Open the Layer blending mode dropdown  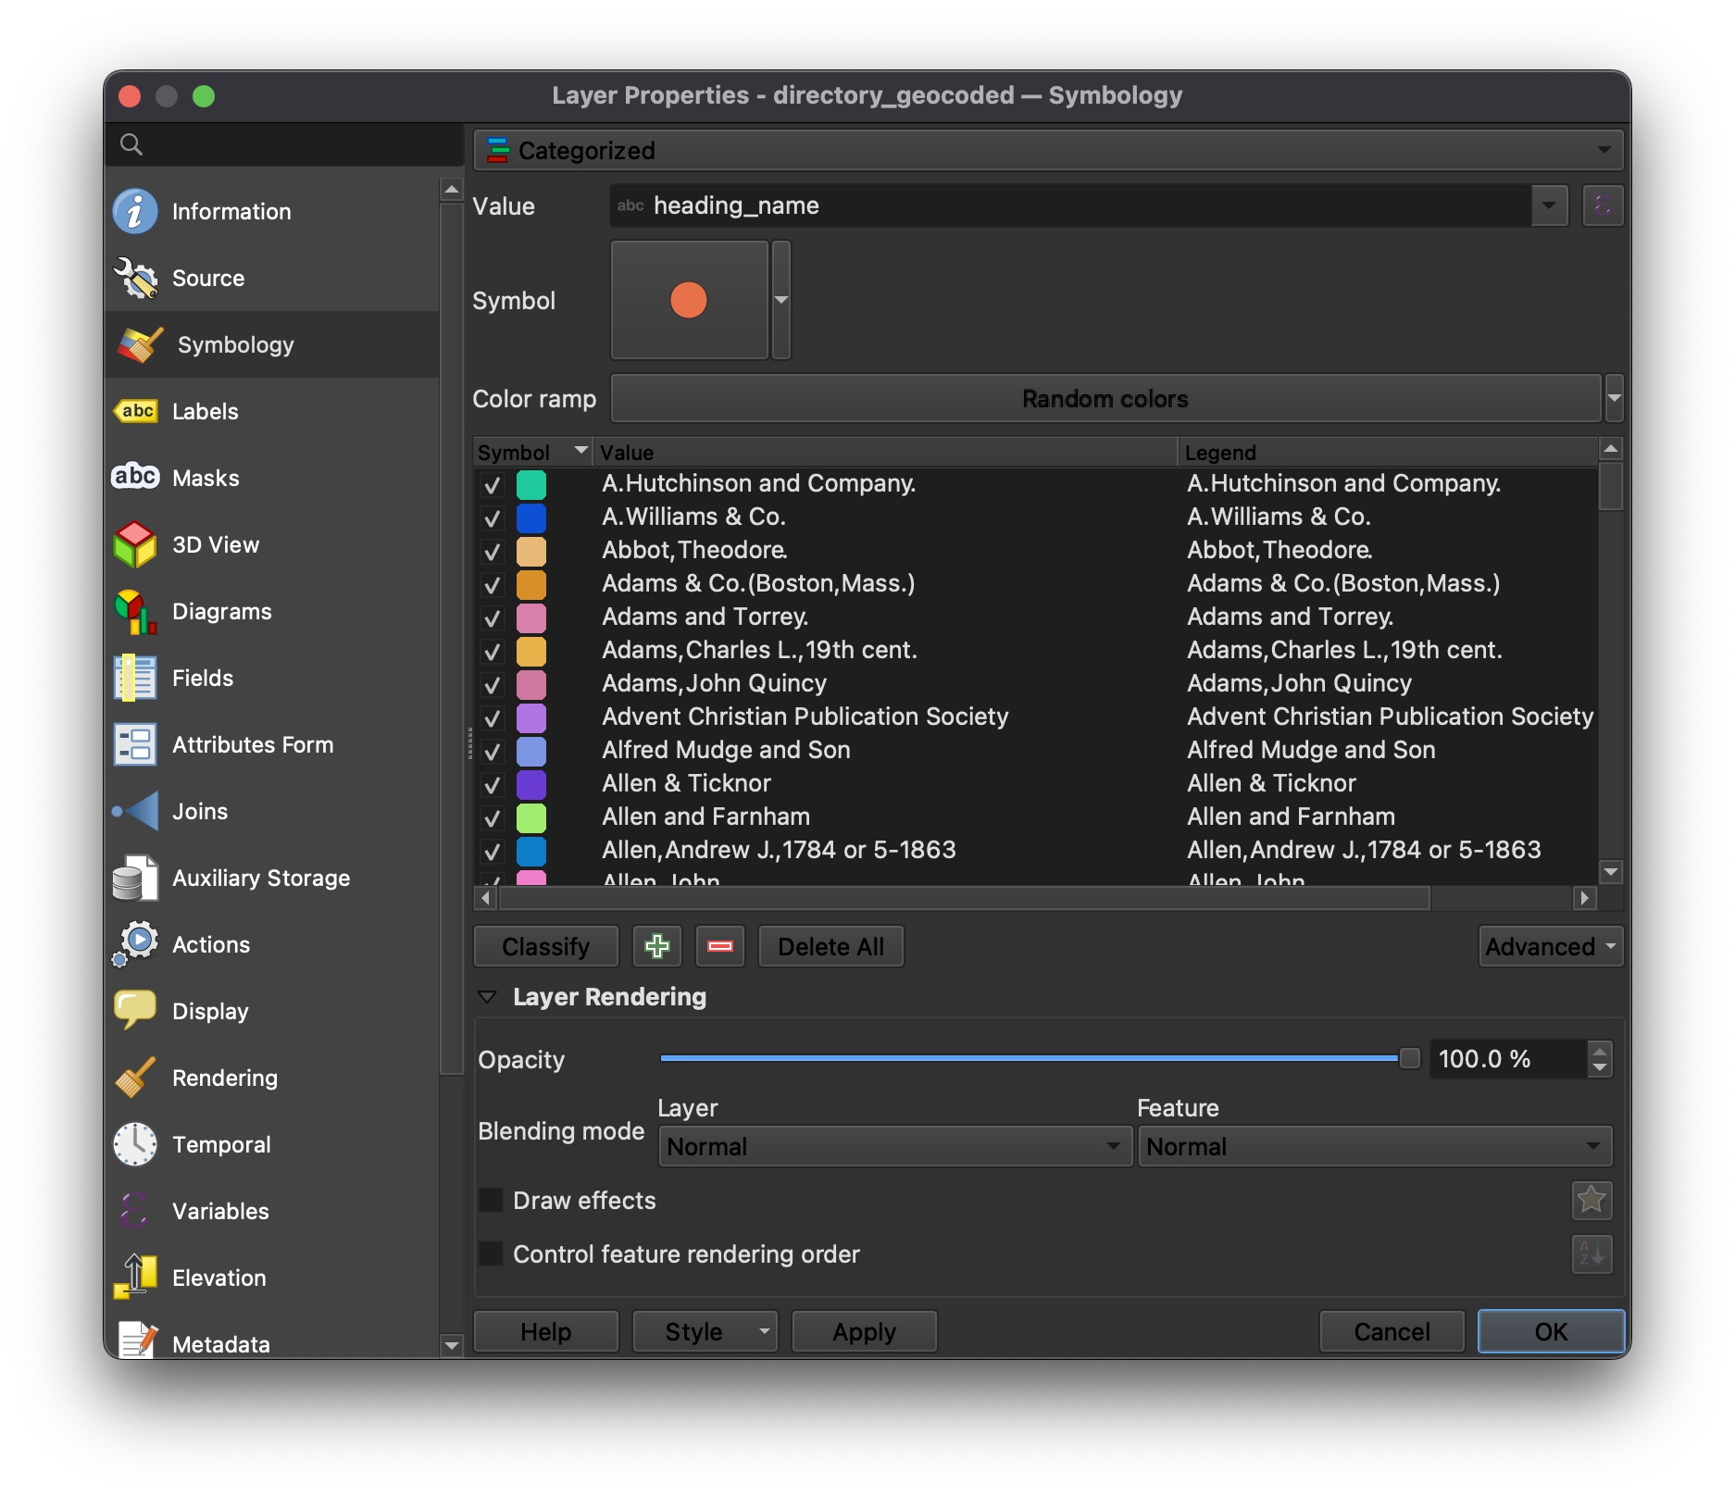tap(893, 1147)
